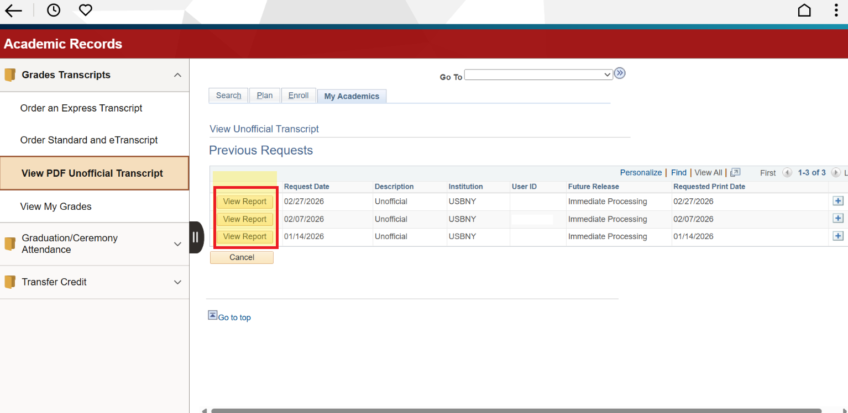
Task: Expand Graduation/Ceremony Attendance section
Action: tap(177, 243)
